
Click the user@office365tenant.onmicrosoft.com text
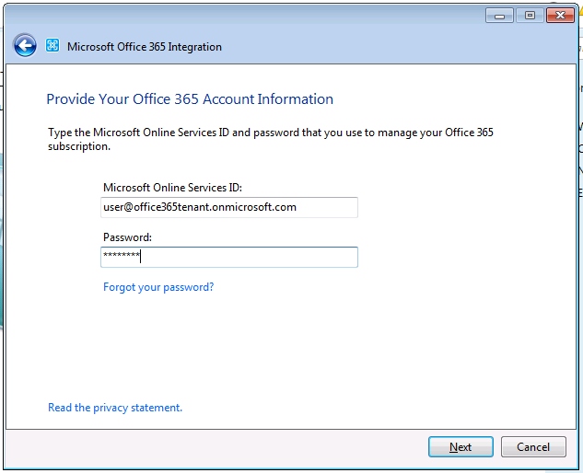[200, 207]
